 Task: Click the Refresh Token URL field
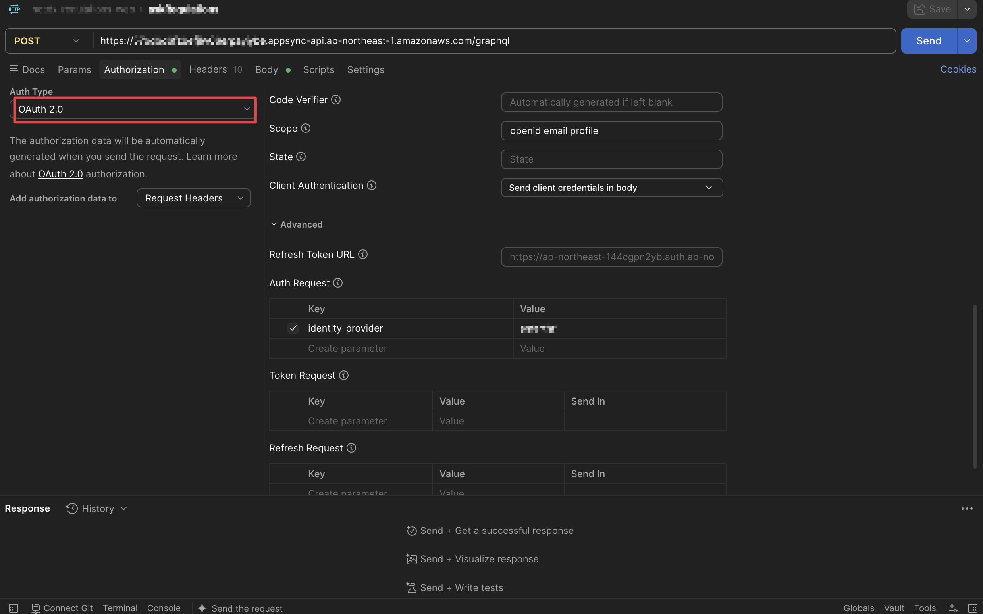[611, 257]
